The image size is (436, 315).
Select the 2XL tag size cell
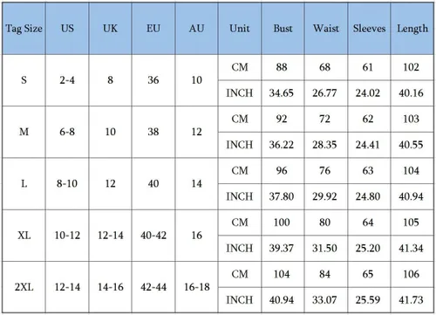[24, 287]
